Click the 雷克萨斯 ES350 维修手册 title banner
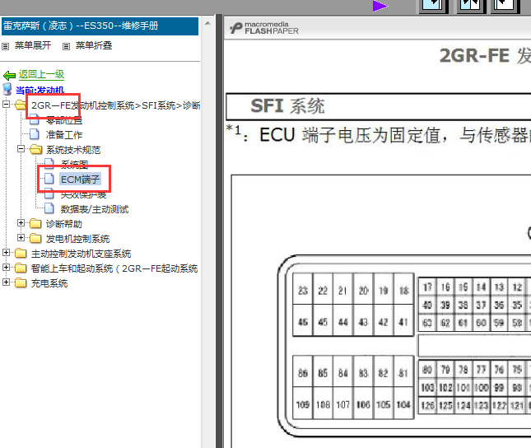This screenshot has width=531, height=448. 100,26
